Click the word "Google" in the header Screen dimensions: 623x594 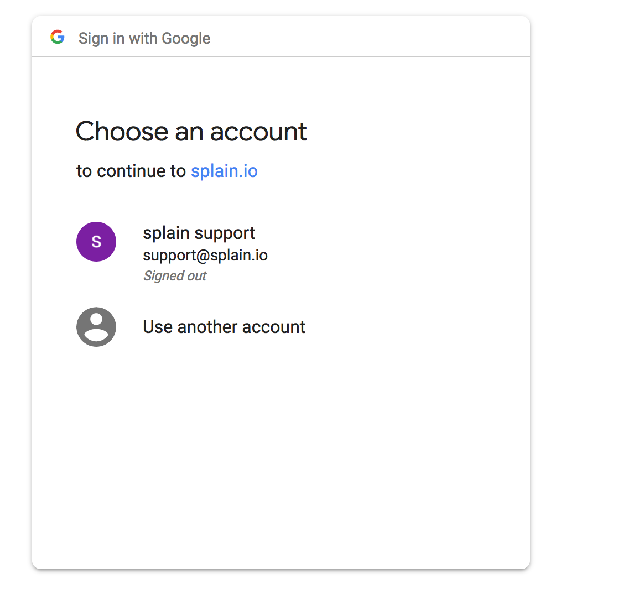(186, 38)
